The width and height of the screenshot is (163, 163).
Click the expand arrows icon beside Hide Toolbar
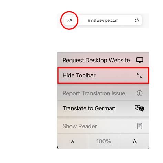140,75
